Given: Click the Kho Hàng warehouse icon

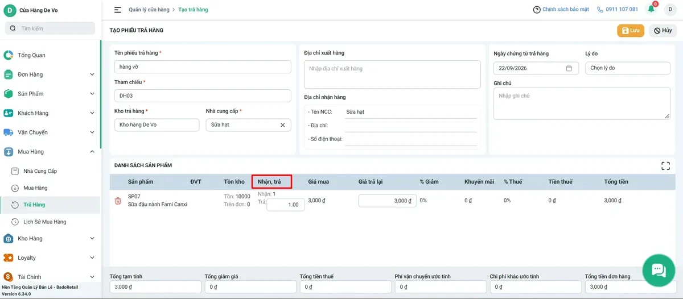Looking at the screenshot, I should click(9, 239).
